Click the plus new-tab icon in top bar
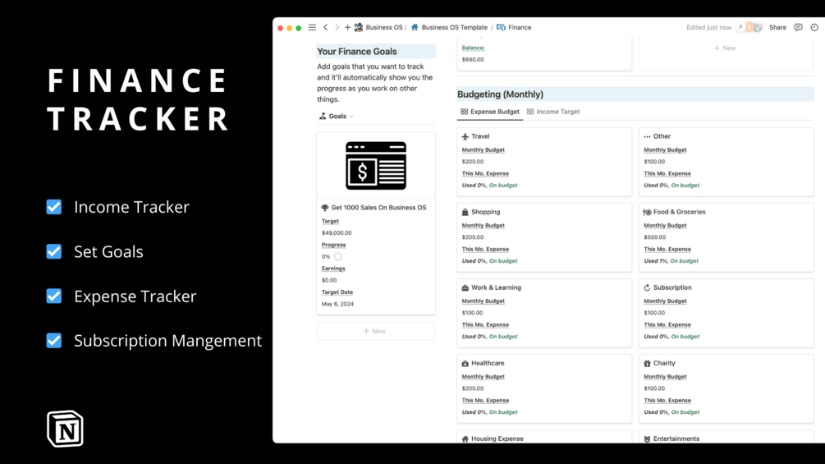 point(347,27)
